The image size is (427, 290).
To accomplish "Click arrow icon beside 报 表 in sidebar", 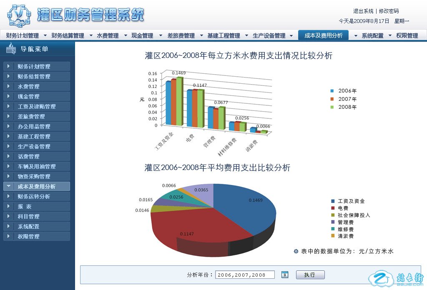I will pyautogui.click(x=9, y=206).
